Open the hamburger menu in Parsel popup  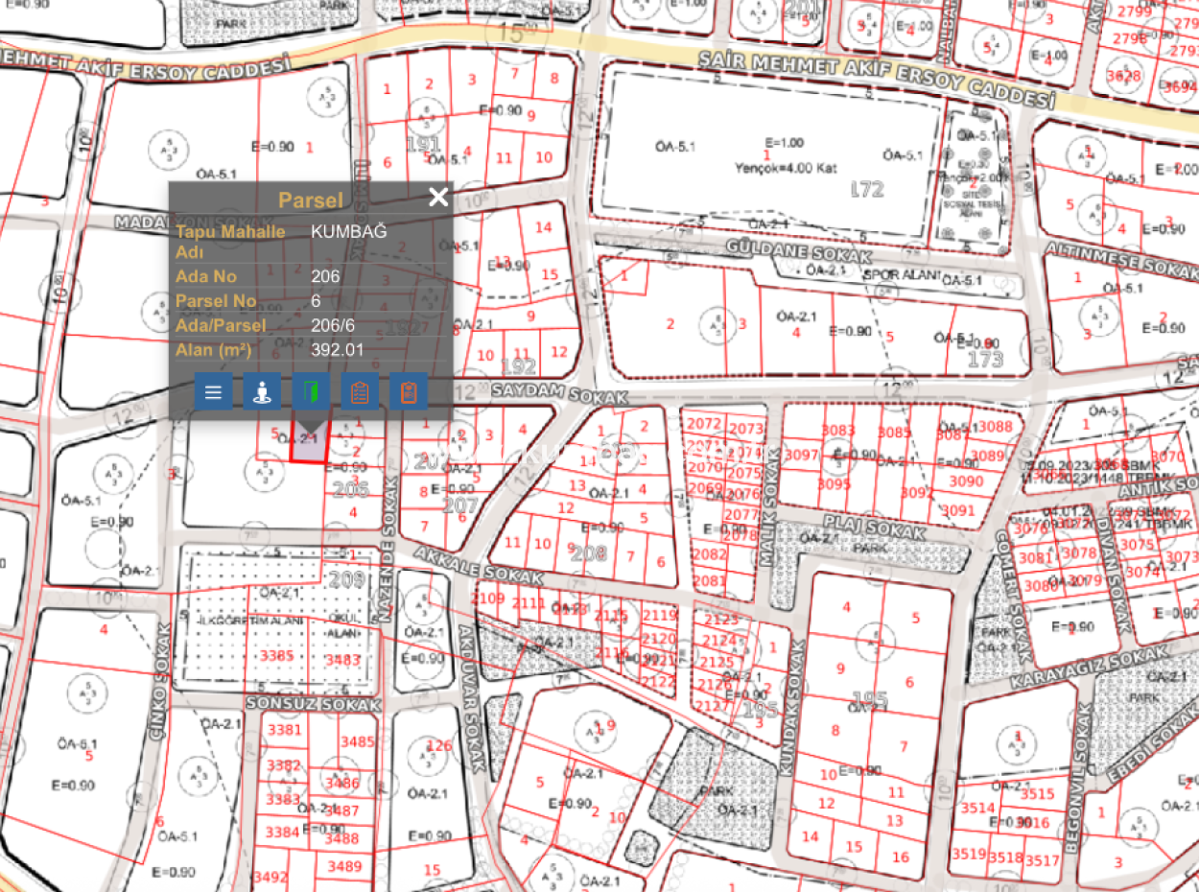[x=213, y=392]
